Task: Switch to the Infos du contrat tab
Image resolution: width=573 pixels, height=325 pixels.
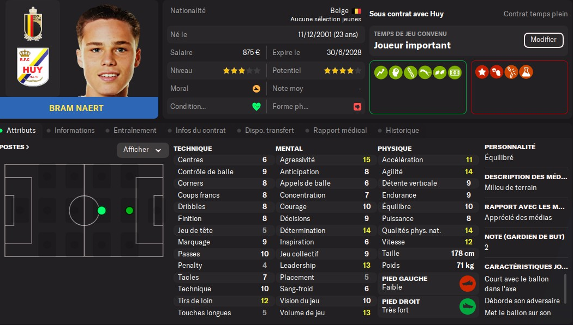Action: pos(201,131)
